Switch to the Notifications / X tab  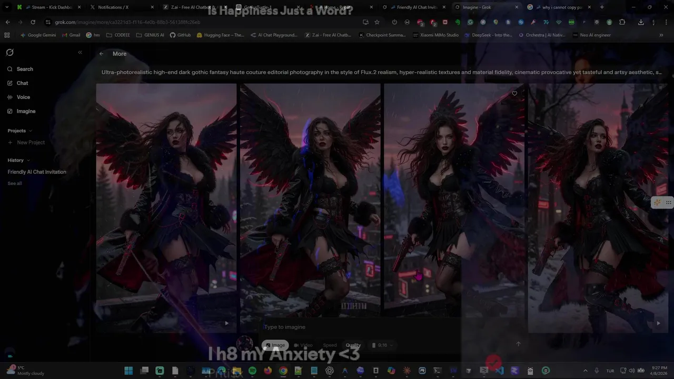(121, 7)
